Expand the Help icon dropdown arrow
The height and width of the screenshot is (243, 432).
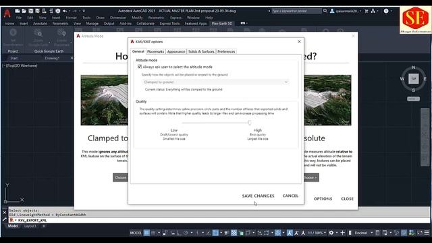391,11
